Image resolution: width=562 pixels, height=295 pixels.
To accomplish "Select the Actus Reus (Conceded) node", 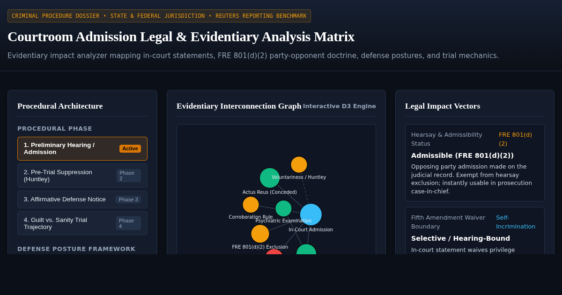I will 270,178.
